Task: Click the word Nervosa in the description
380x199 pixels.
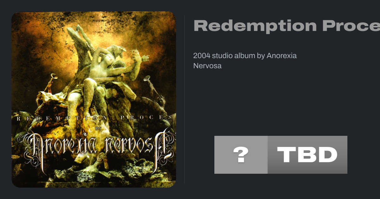Action: point(207,66)
